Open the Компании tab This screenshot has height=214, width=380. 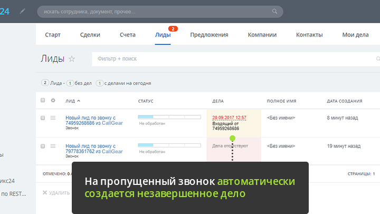point(262,35)
